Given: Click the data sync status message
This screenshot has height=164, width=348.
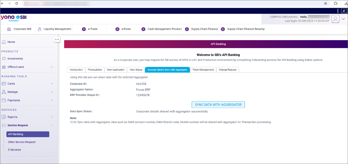Looking at the screenshot, I should click(x=172, y=111).
